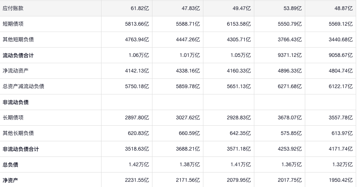
Task: Select the 6153.58亿 short-term debt value
Action: (239, 24)
